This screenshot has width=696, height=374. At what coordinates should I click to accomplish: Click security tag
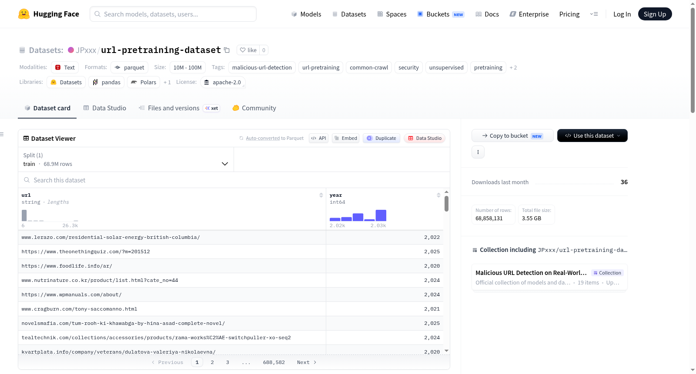408,67
